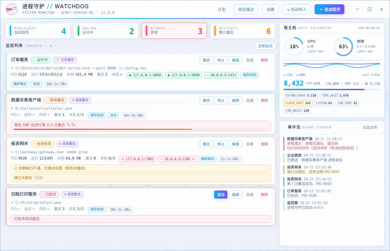Open 旧版打印服务 目录 folder

pos(250,195)
